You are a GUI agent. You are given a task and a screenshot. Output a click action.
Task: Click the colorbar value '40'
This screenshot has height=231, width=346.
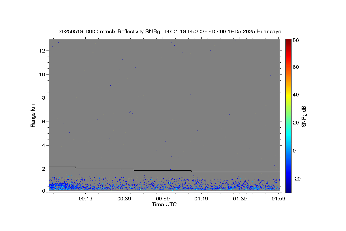[296, 95]
